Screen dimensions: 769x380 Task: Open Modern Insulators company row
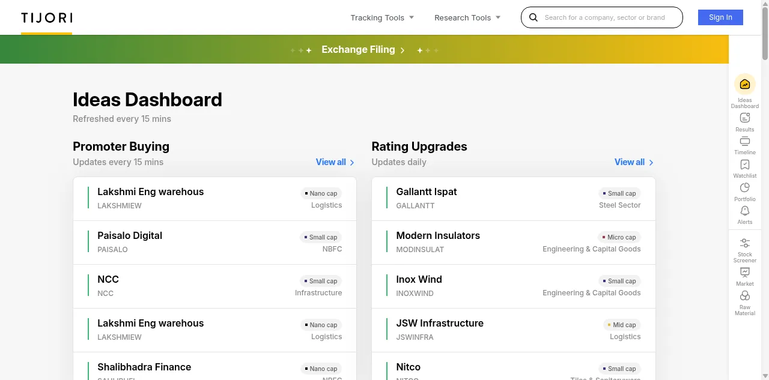coord(514,243)
